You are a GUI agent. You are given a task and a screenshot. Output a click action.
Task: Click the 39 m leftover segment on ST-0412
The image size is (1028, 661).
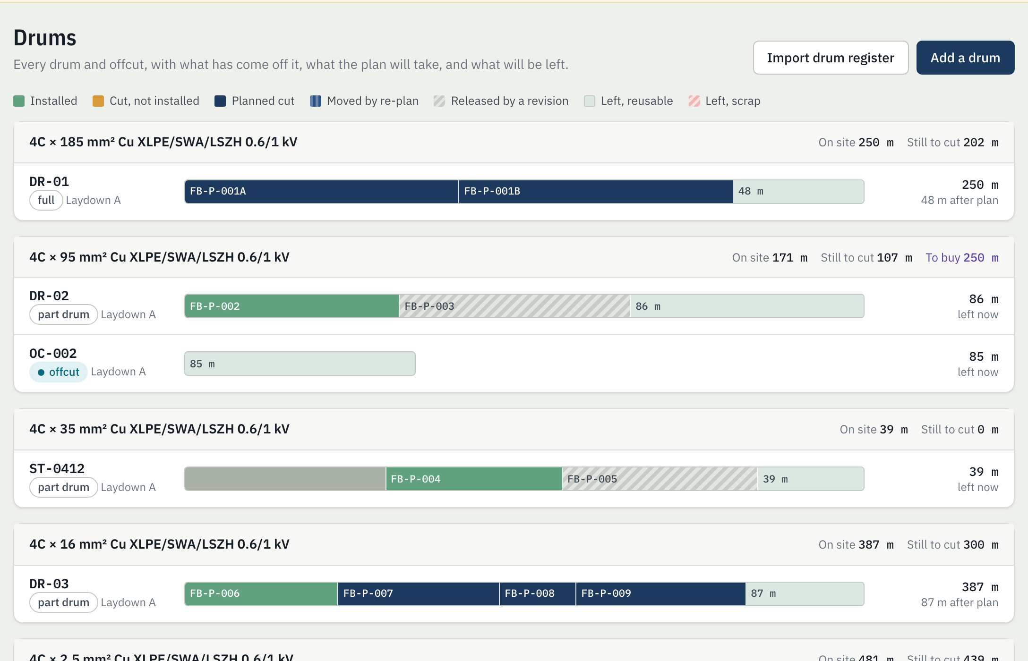pos(811,479)
